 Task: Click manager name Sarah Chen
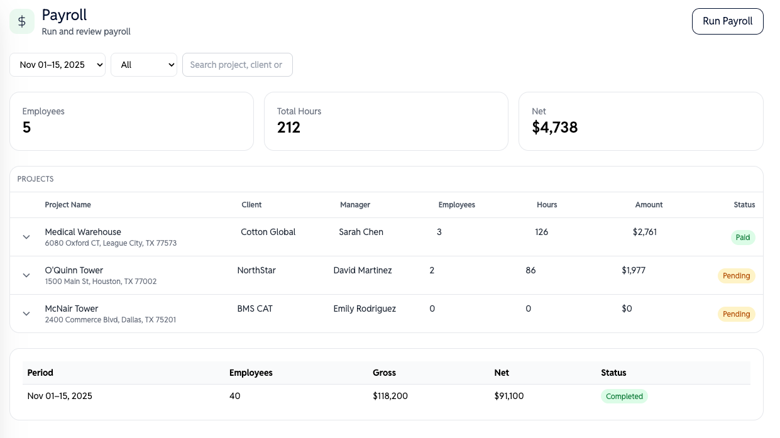click(x=361, y=232)
